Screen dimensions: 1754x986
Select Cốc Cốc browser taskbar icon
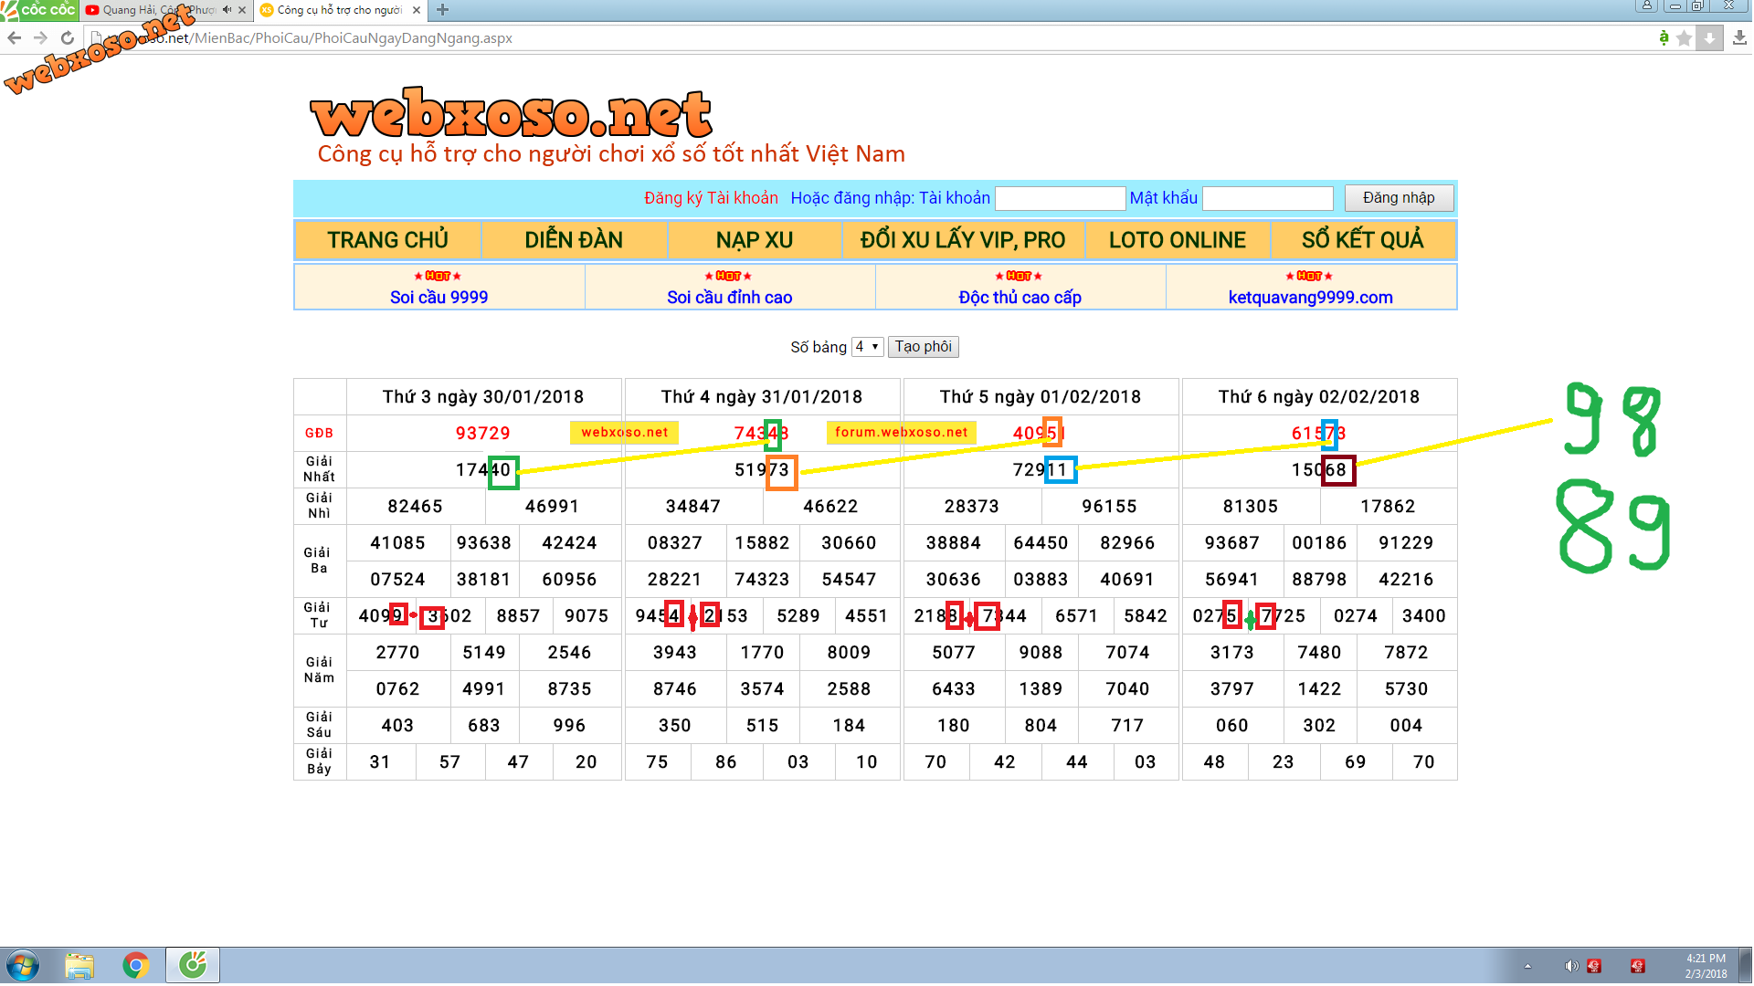click(x=193, y=965)
